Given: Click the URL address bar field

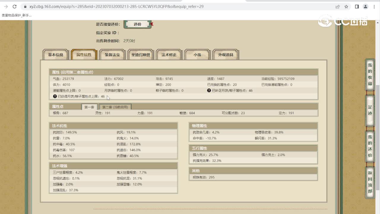Looking at the screenshot, I should (x=178, y=7).
